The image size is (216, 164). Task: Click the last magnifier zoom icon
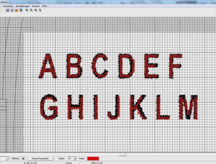coord(40,10)
